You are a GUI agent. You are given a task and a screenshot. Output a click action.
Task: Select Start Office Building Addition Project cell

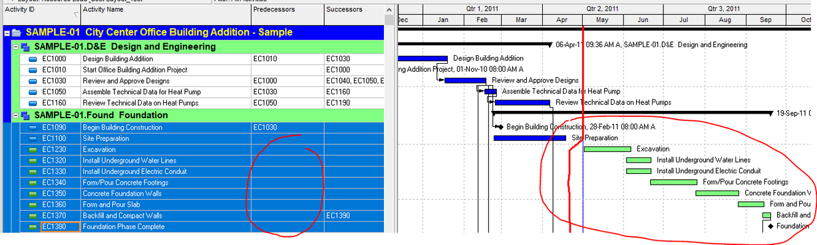click(x=166, y=70)
